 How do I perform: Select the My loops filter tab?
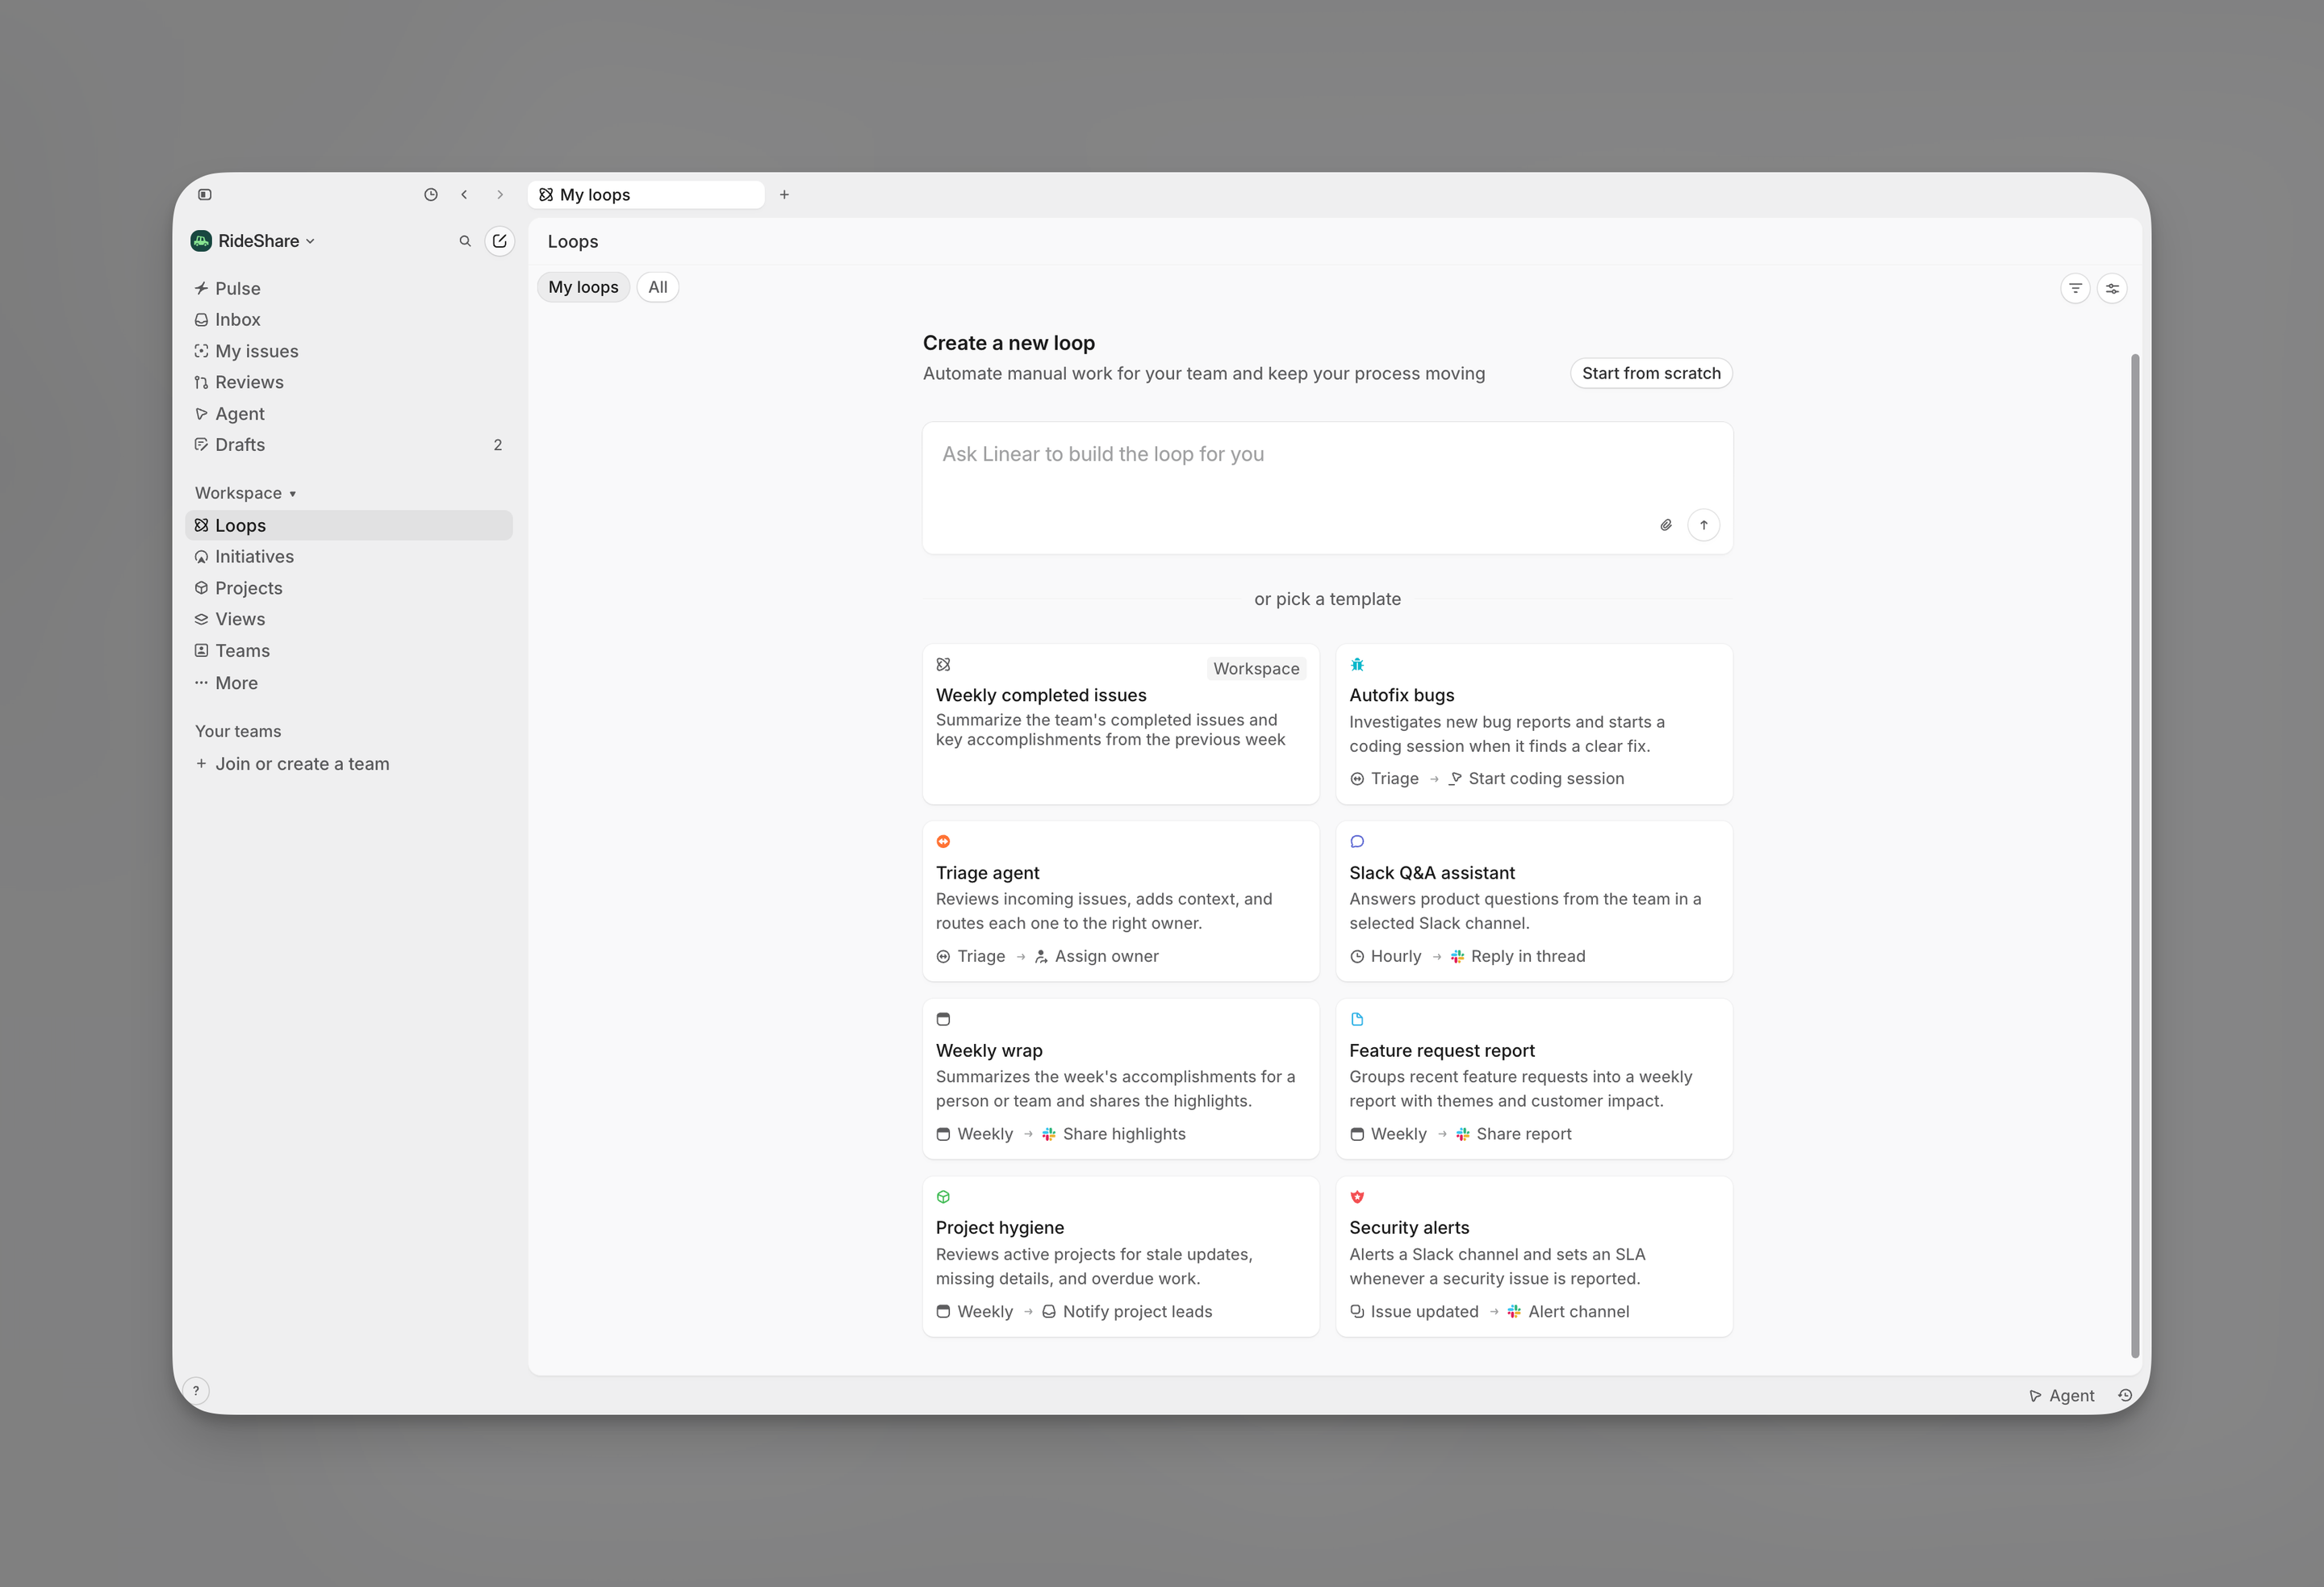[x=583, y=287]
